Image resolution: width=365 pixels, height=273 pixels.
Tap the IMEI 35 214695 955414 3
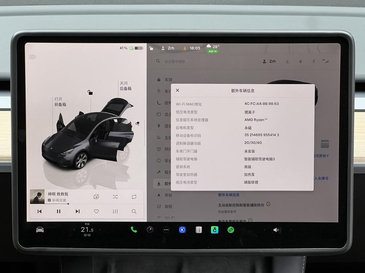tap(261, 135)
